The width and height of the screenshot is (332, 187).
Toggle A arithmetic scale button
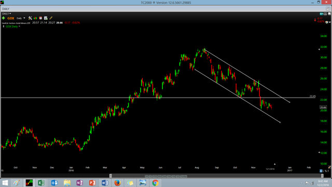321,171
